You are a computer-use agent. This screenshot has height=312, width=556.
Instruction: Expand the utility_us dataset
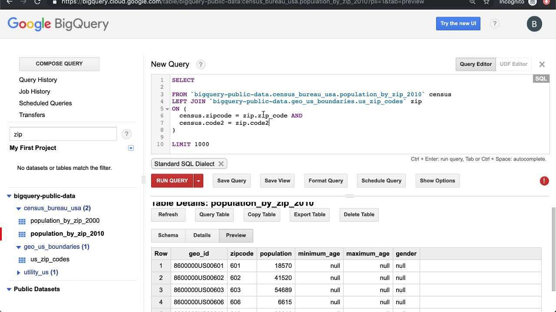19,273
